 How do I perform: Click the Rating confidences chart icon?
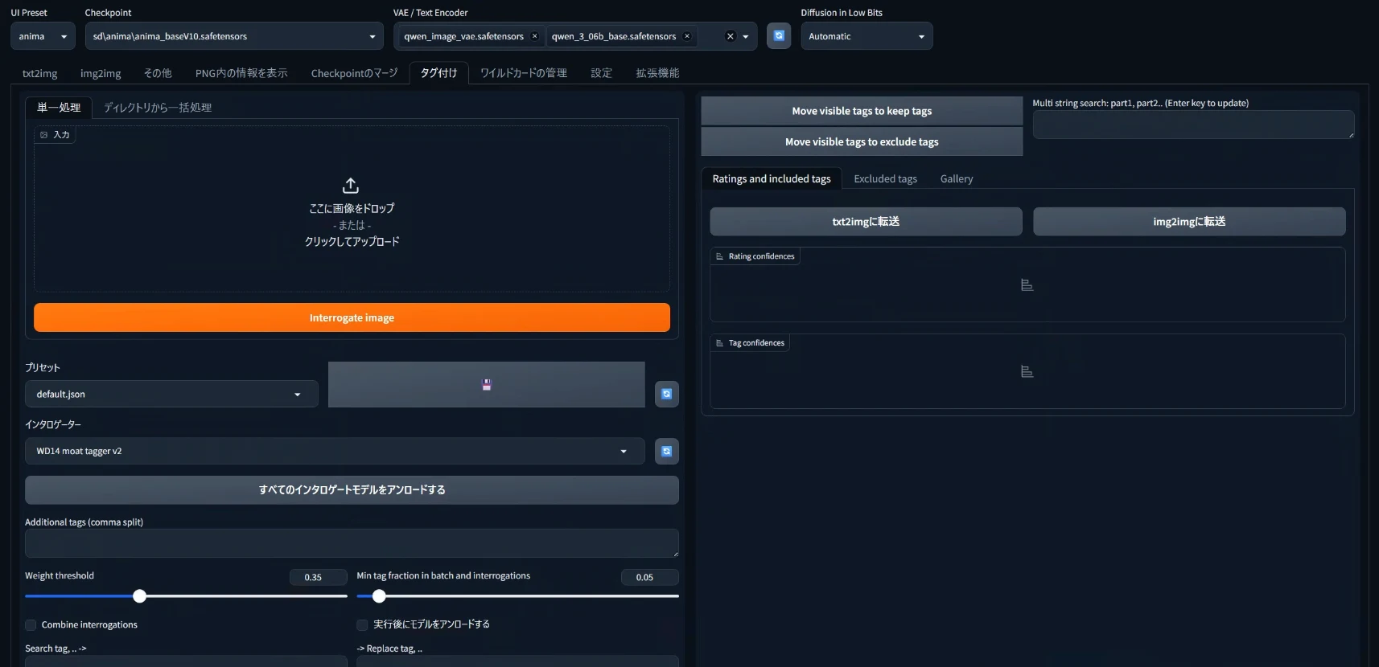(1027, 285)
